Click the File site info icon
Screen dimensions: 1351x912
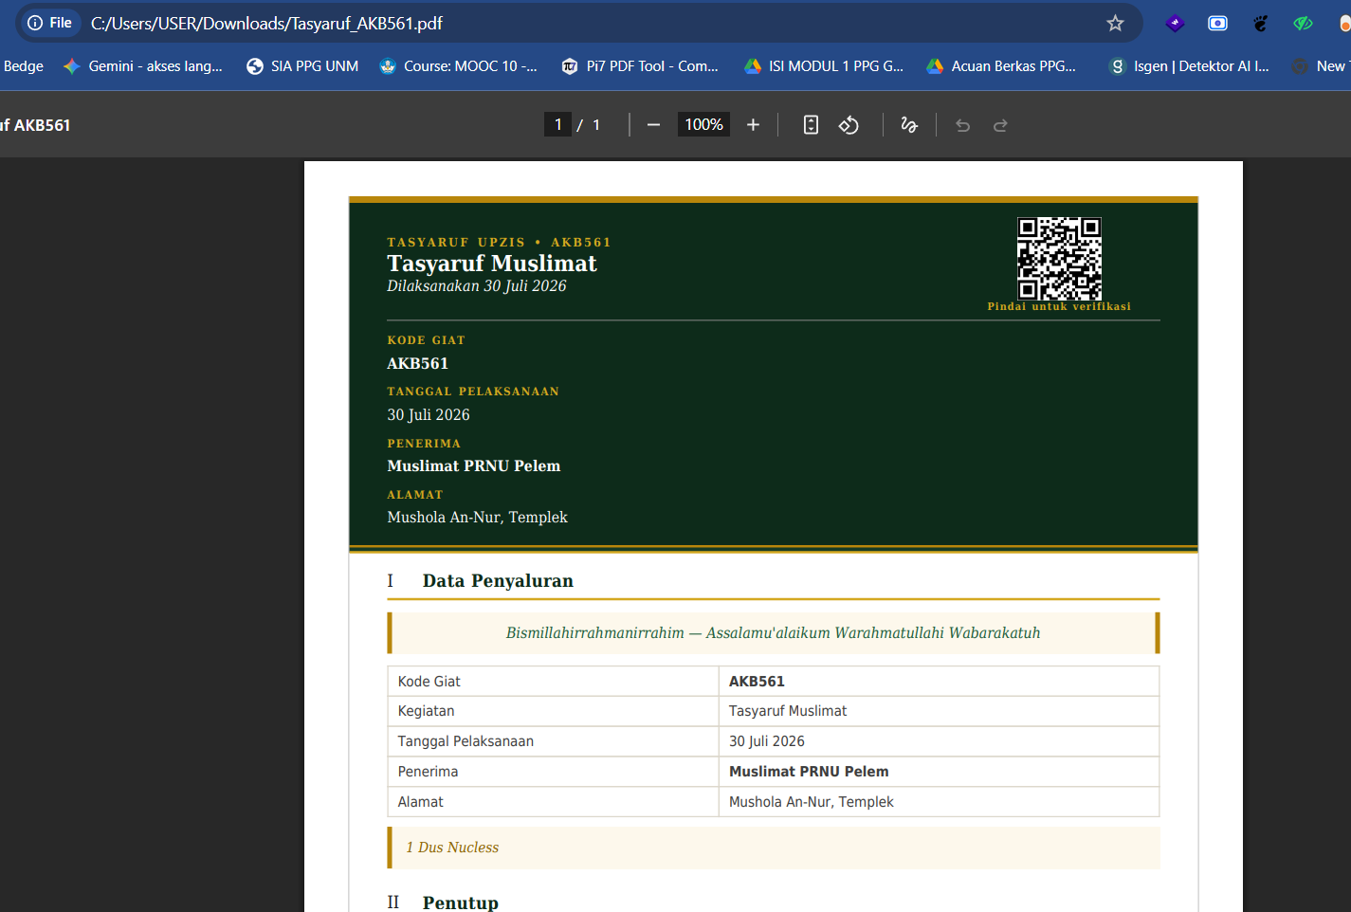(49, 23)
